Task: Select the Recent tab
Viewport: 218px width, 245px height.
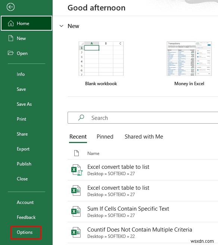Action: (x=78, y=137)
